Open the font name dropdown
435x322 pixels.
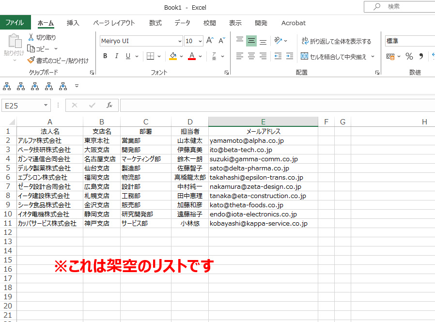coord(180,41)
